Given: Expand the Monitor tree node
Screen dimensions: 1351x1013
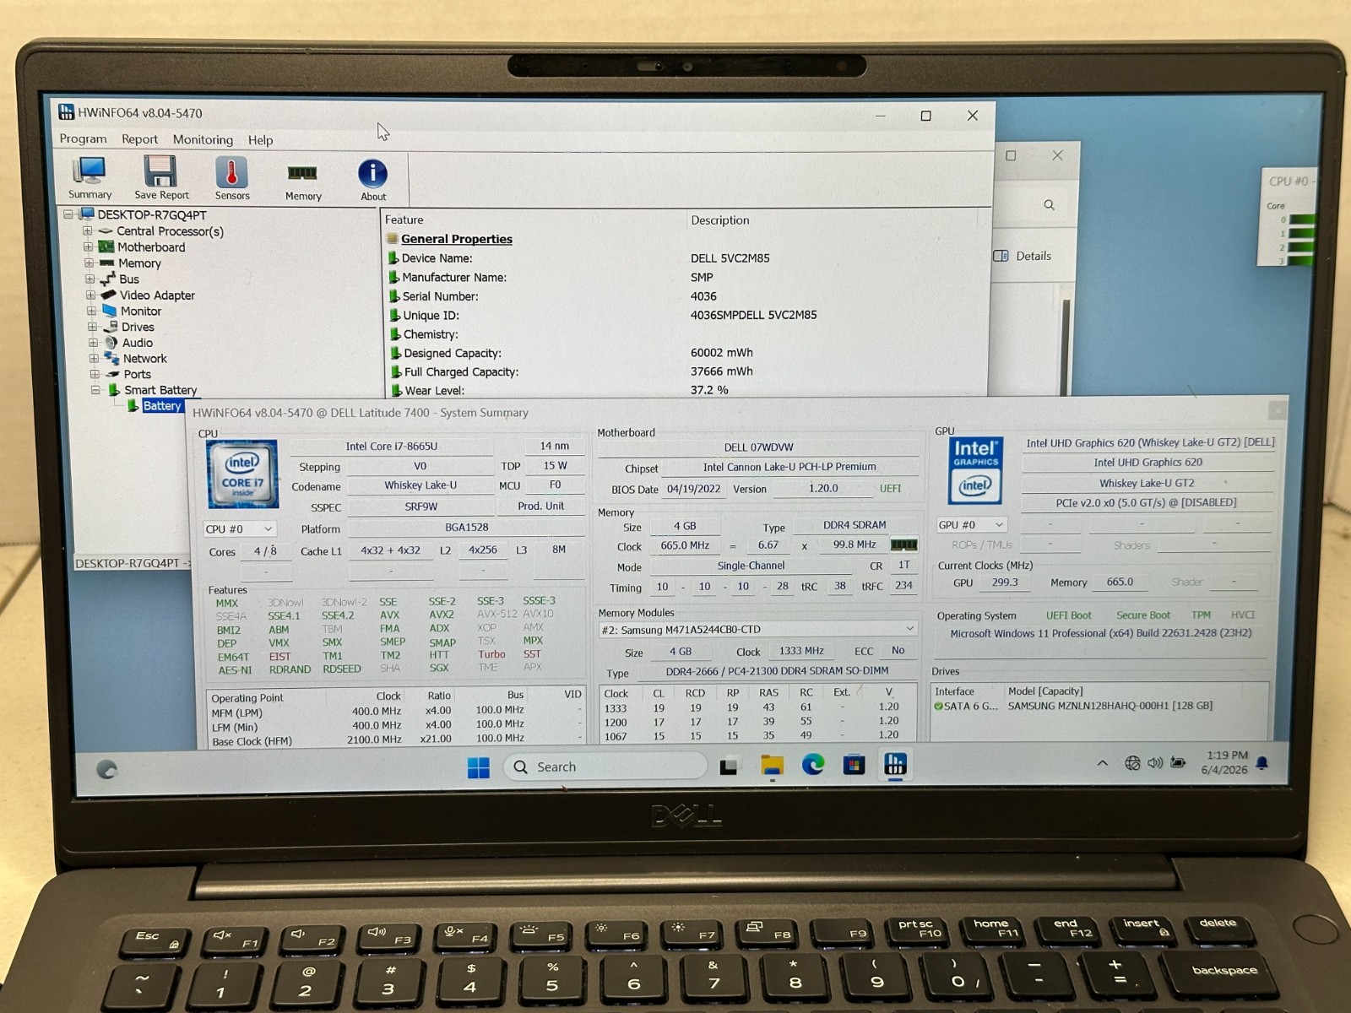Looking at the screenshot, I should 91,311.
